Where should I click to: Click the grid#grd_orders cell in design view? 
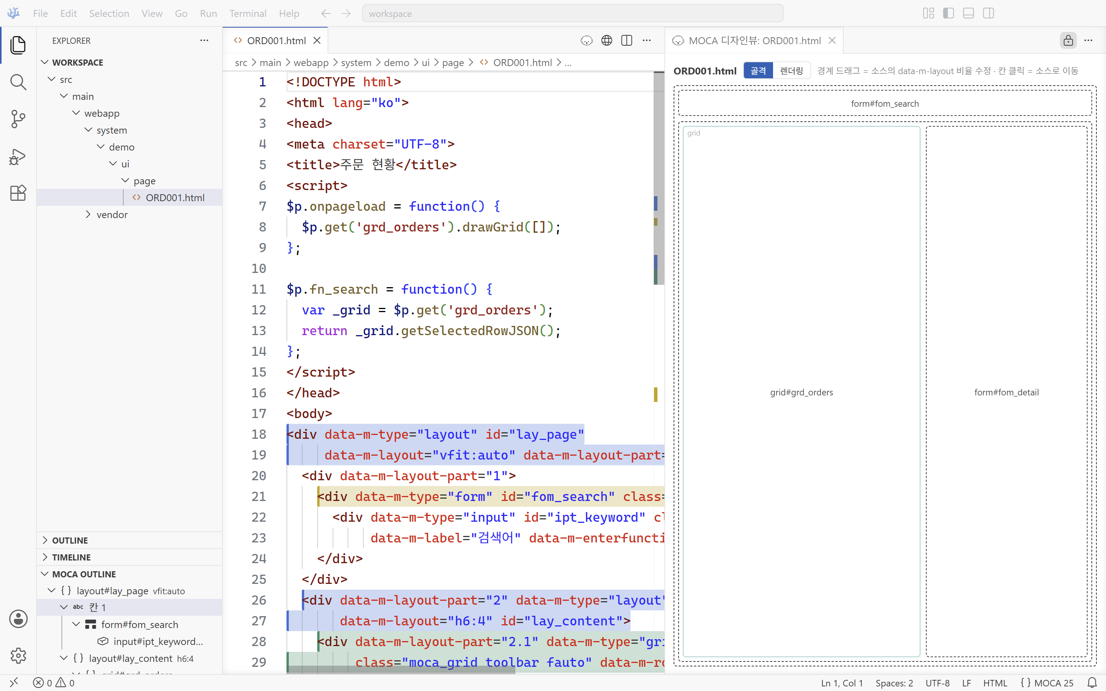801,392
